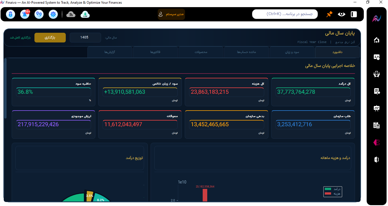Image resolution: width=388 pixels, height=206 pixels.
Task: Restore the window with title bar button
Action: point(368,2)
